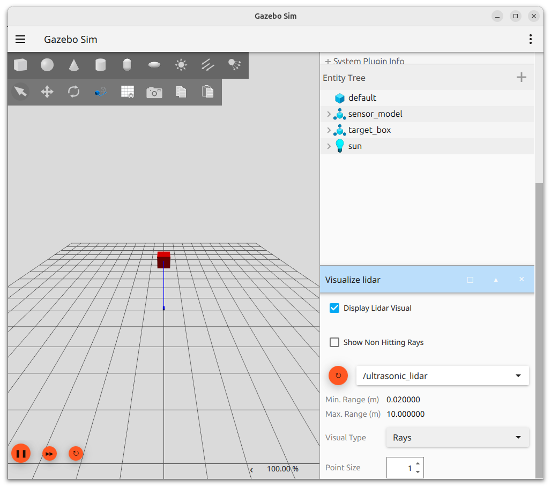Maximize the Gazebo Sim window
The image size is (551, 488).
[x=516, y=16]
